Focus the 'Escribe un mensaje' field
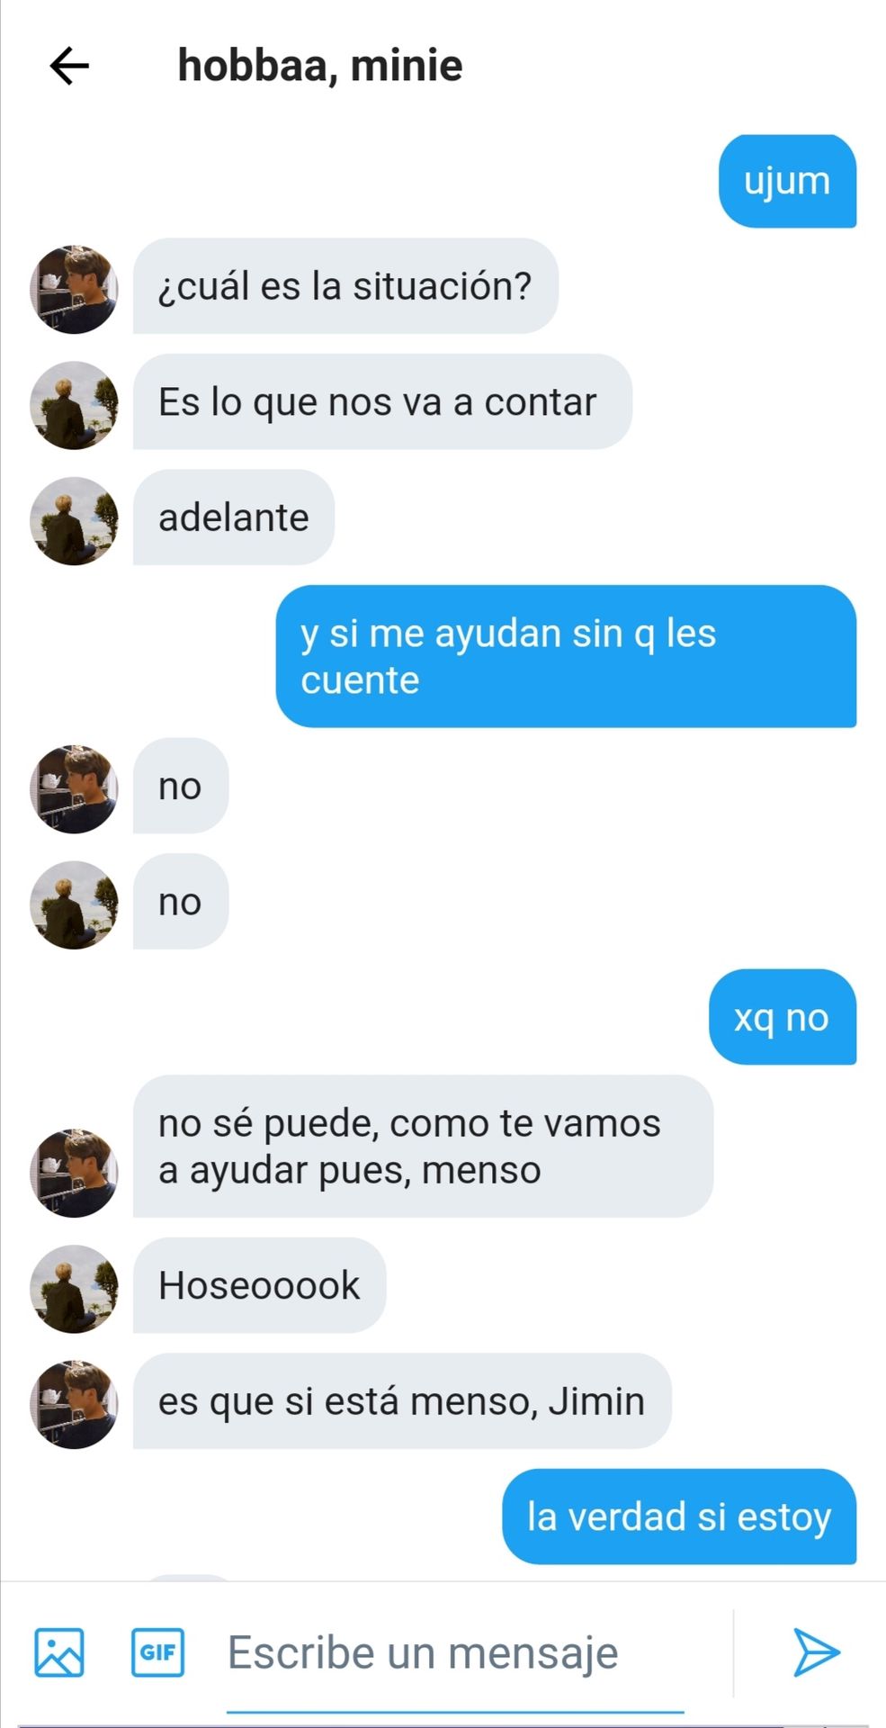886x1728 pixels. (x=455, y=1654)
